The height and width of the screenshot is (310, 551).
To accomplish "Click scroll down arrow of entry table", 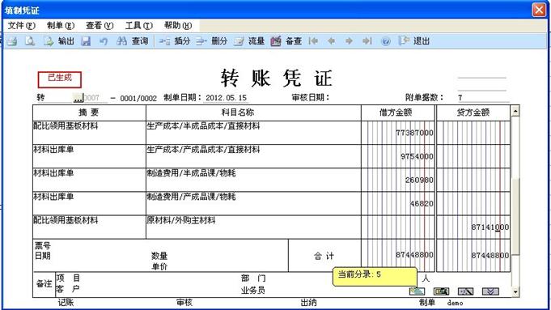I will point(515,291).
